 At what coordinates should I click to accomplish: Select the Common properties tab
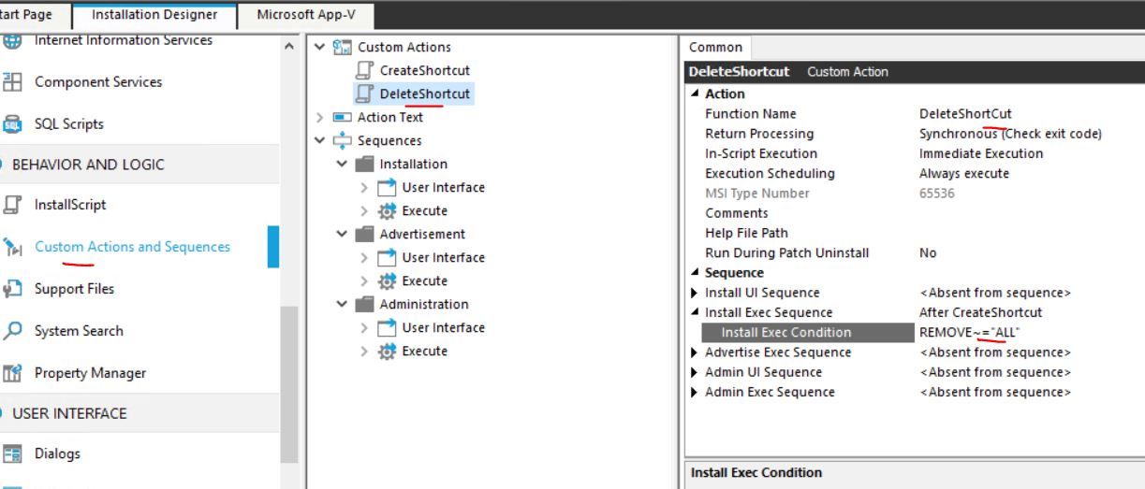[715, 47]
